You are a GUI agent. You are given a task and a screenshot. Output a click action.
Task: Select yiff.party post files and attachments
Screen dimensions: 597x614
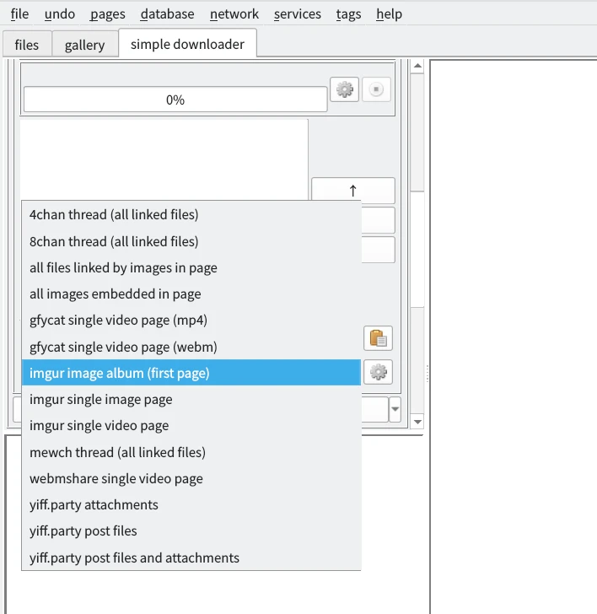pyautogui.click(x=191, y=557)
